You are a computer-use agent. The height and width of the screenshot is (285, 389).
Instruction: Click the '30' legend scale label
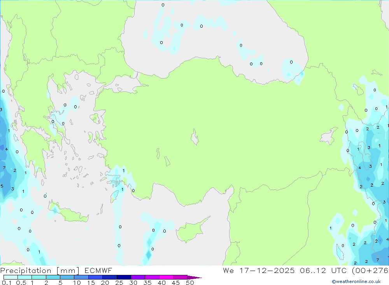[x=133, y=283]
